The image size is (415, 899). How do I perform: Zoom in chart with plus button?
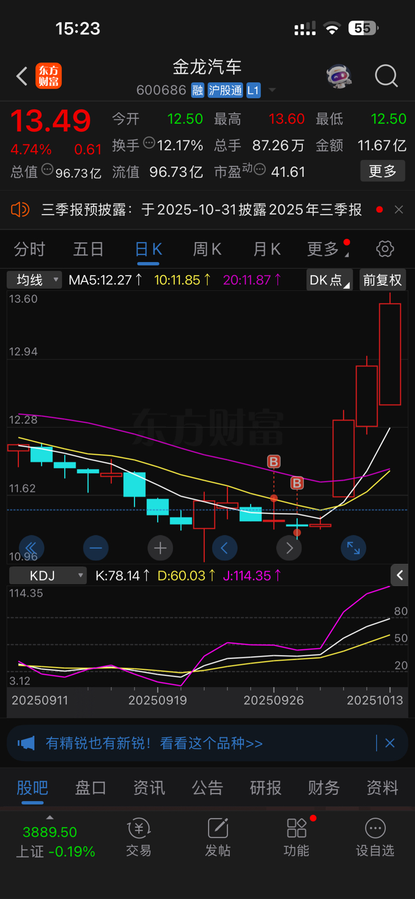[160, 548]
